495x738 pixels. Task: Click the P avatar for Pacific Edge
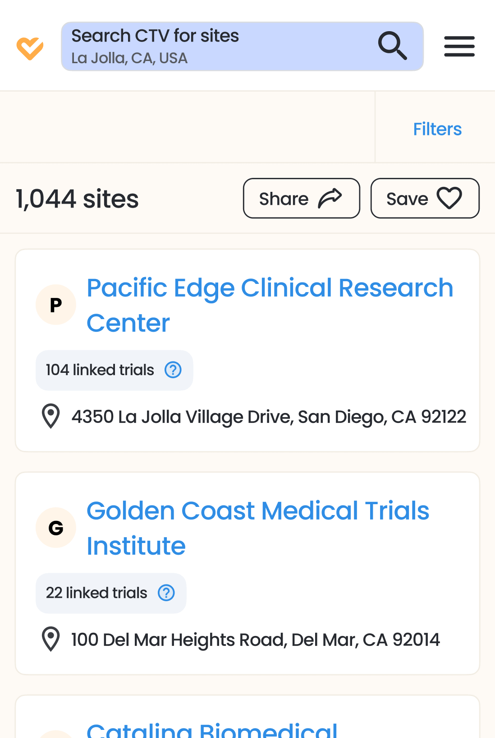[56, 305]
